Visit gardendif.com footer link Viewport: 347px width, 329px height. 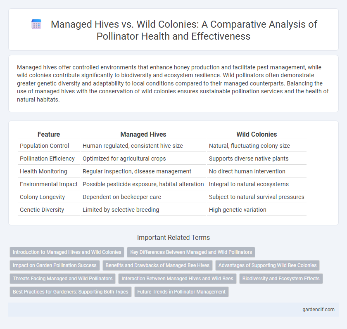[x=318, y=310]
